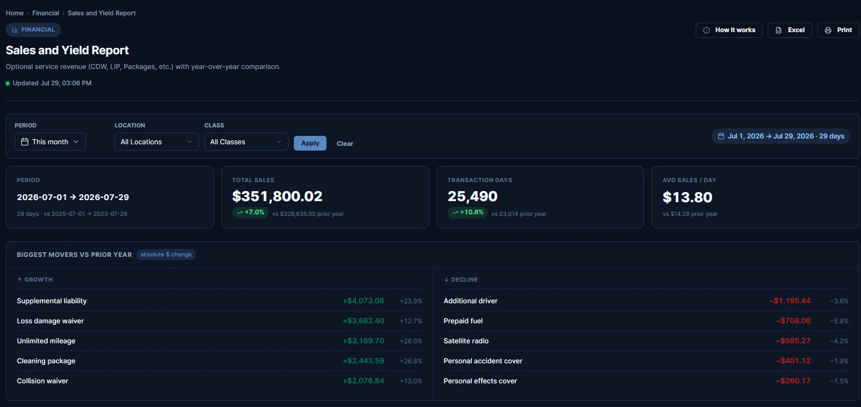Click the $13.80 avg sales value
Screen dimensions: 861x407
click(687, 197)
